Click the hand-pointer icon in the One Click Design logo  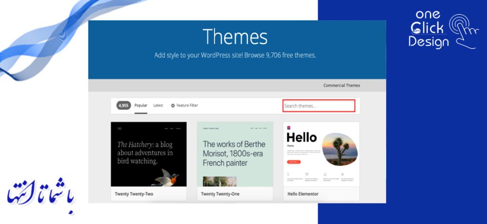[463, 28]
